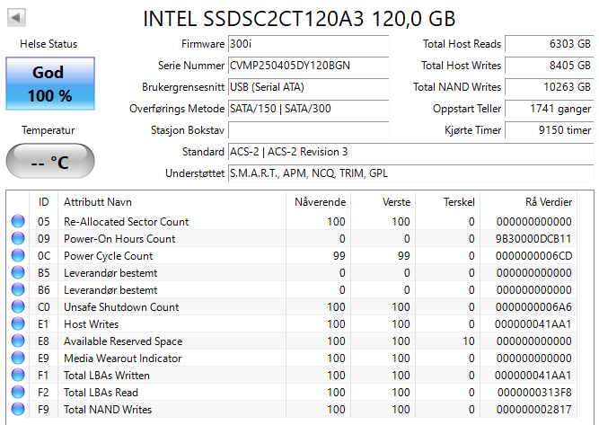The height and width of the screenshot is (425, 599).
Task: Click the status orb in row B5
Action: (x=18, y=272)
